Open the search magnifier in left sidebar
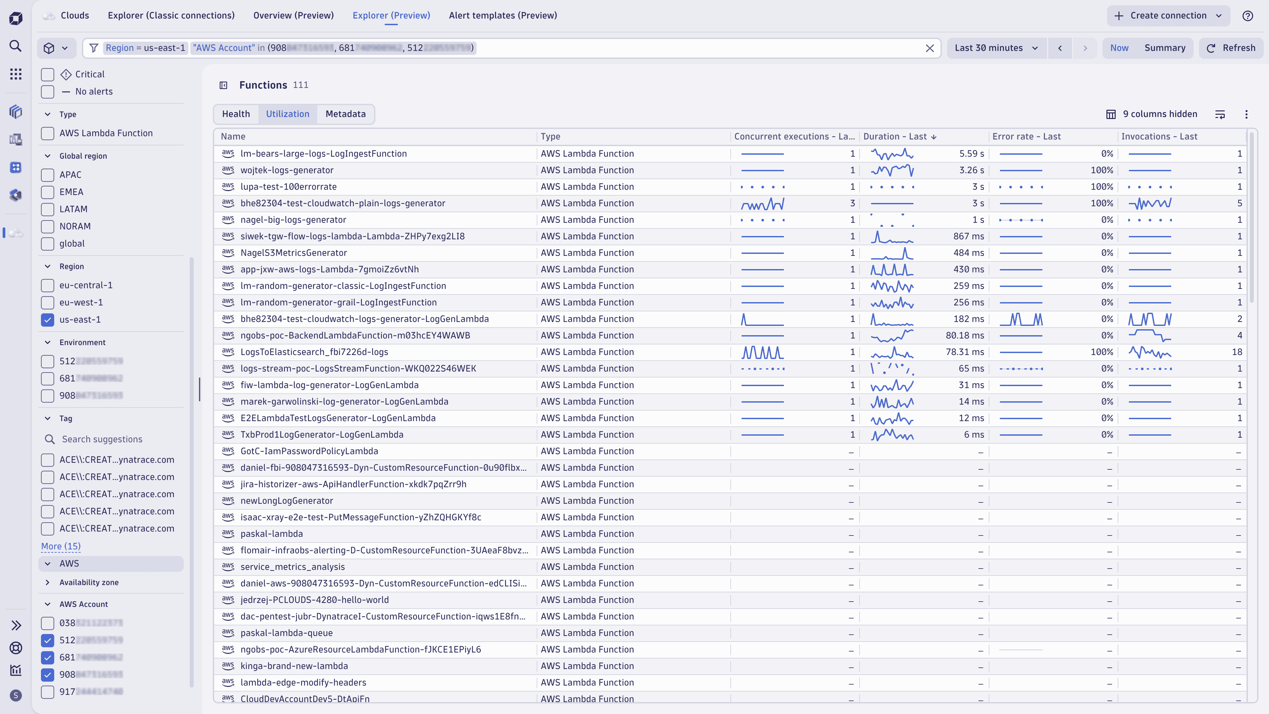This screenshot has width=1269, height=714. click(x=16, y=46)
